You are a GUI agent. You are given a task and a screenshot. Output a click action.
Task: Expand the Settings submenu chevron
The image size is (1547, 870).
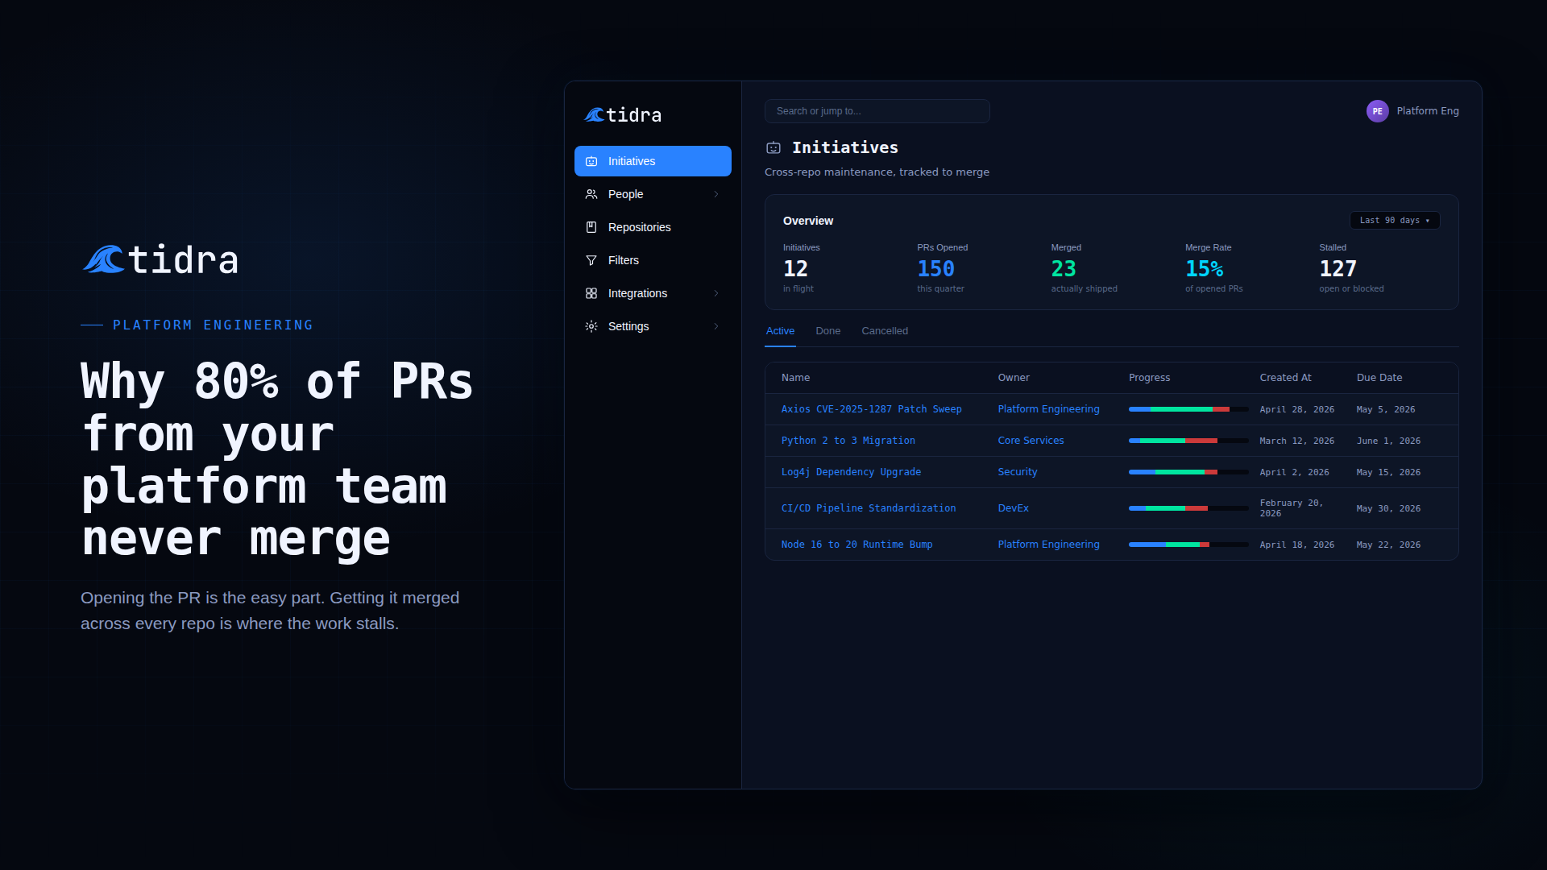(x=715, y=326)
